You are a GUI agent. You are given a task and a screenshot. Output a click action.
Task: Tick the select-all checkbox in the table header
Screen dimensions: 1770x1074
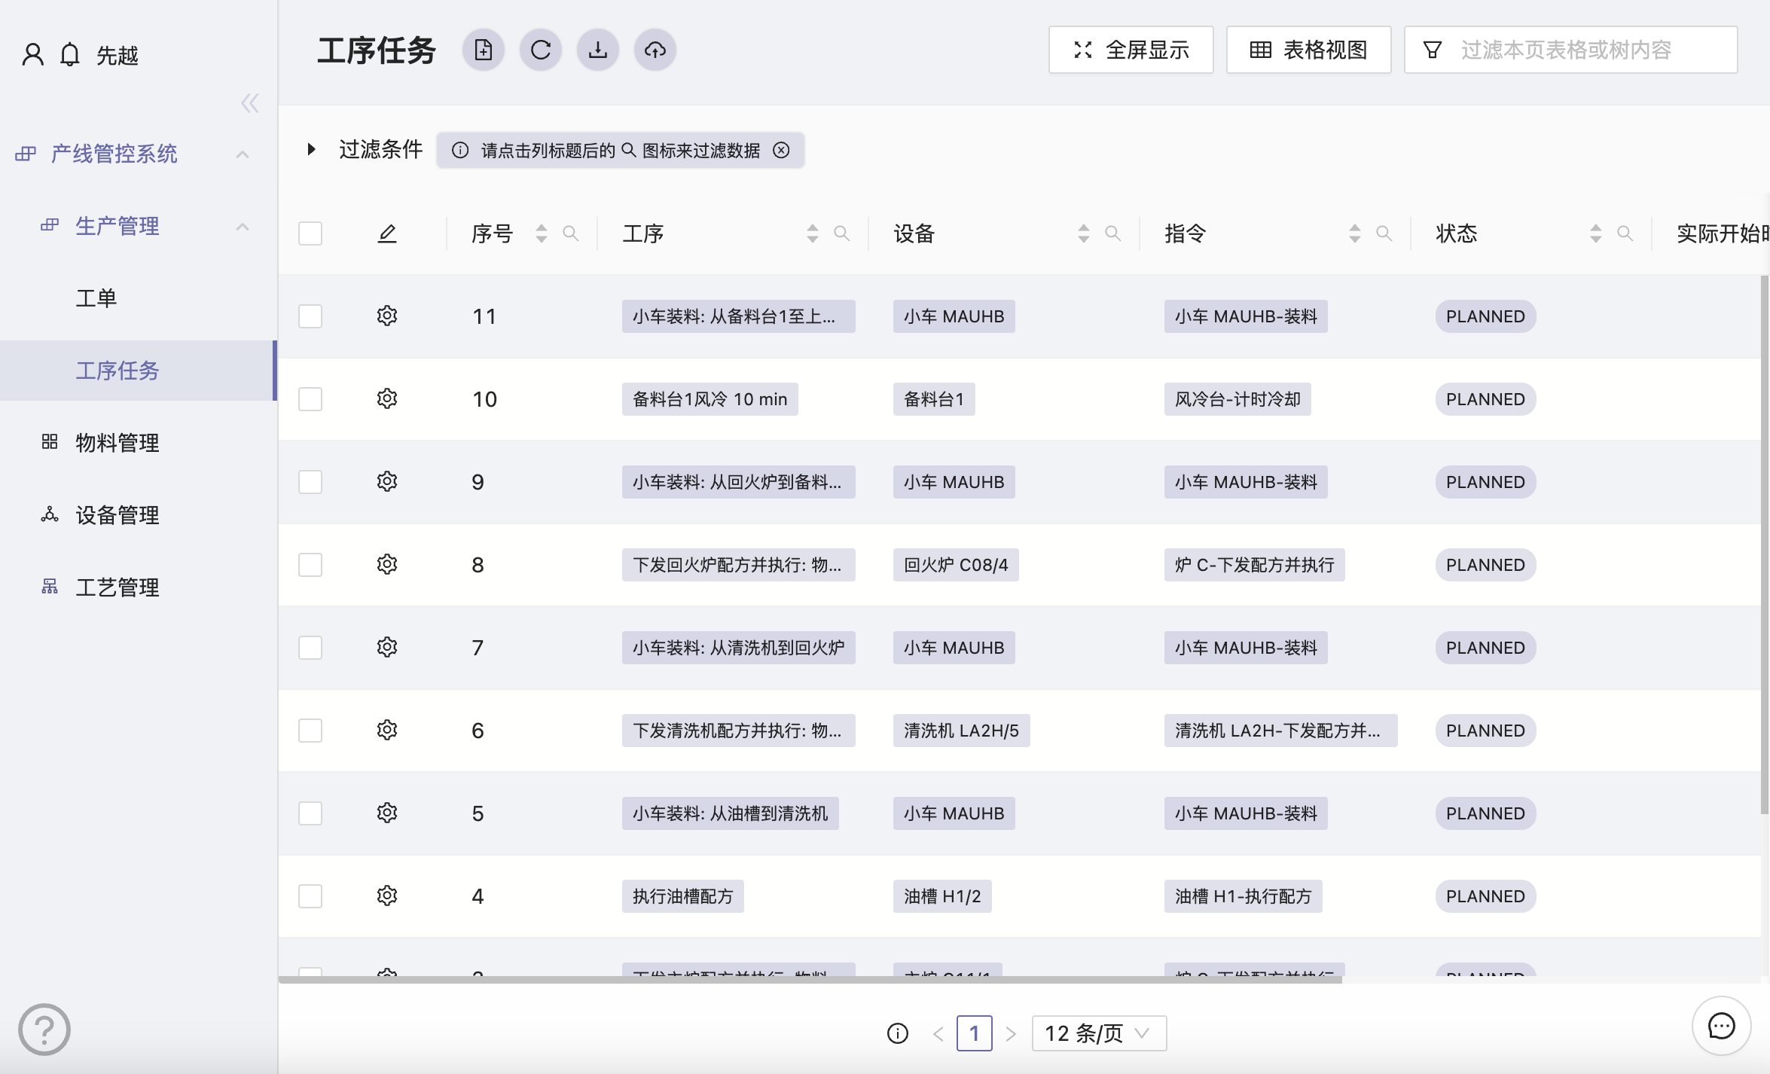pos(310,233)
